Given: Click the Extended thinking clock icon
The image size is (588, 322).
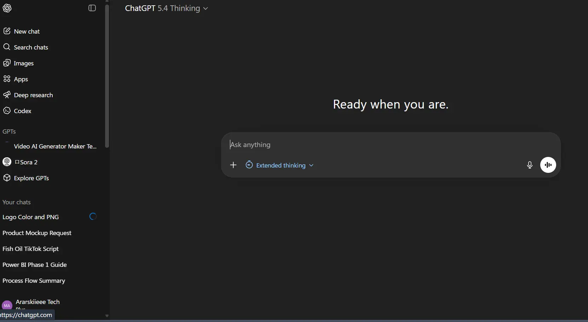Looking at the screenshot, I should [x=249, y=165].
